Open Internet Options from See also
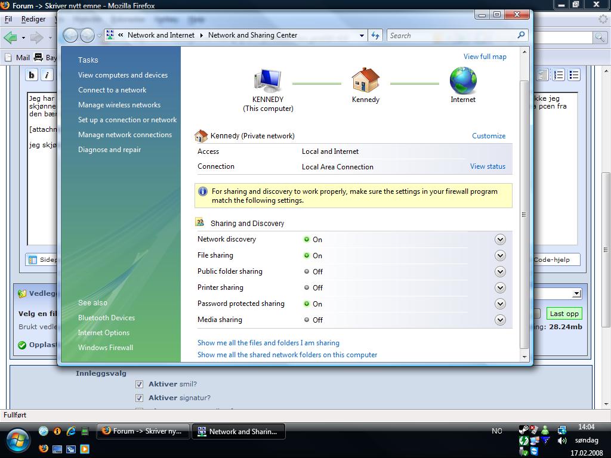The image size is (611, 458). coord(104,333)
